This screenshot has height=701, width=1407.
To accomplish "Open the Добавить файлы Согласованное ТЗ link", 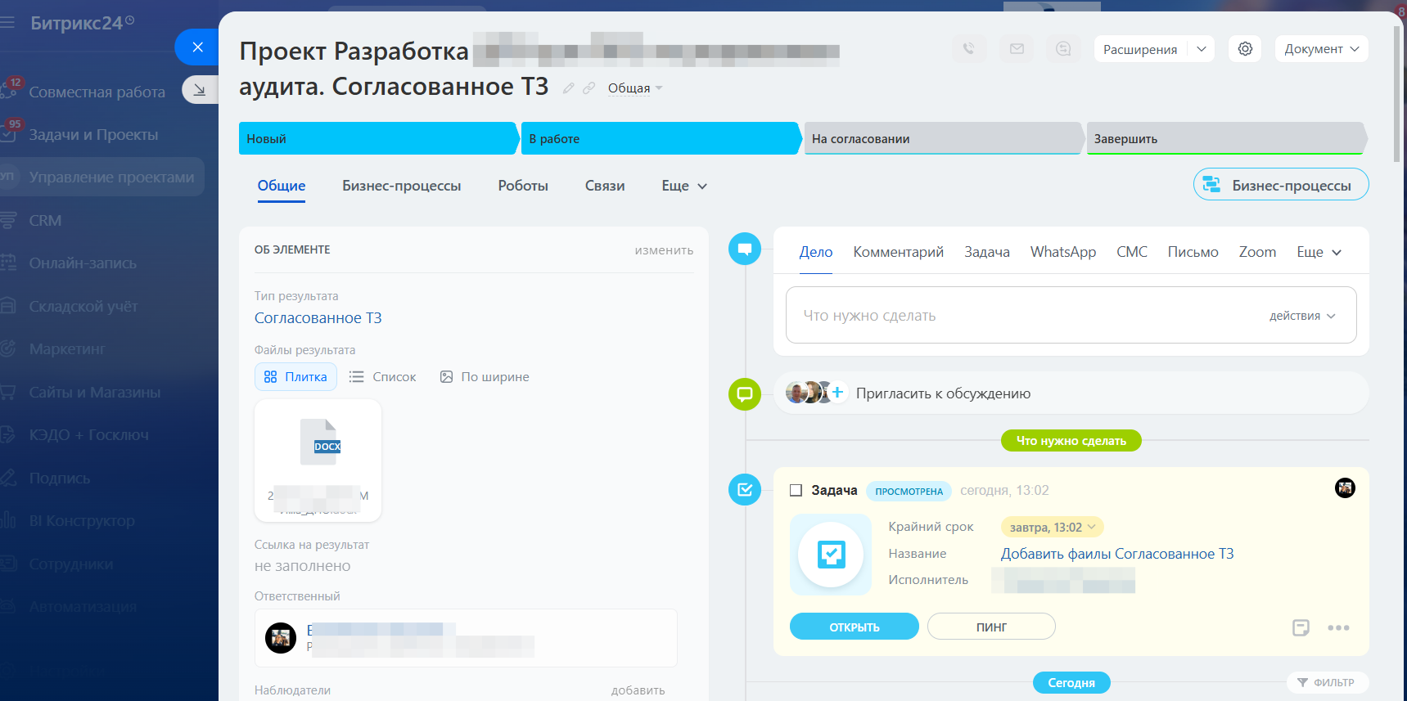I will (x=1116, y=554).
